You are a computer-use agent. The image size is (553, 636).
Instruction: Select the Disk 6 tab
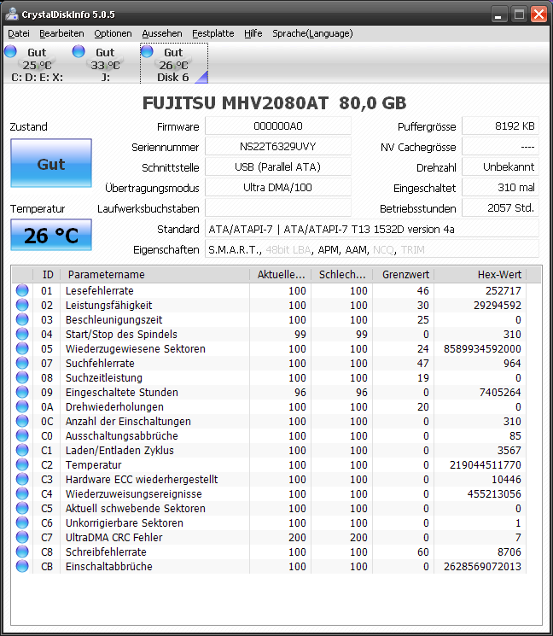(x=174, y=64)
